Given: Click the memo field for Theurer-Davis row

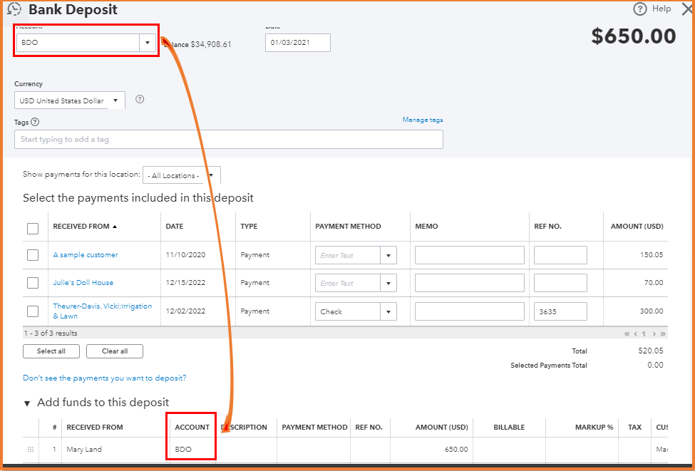Looking at the screenshot, I should (x=469, y=311).
